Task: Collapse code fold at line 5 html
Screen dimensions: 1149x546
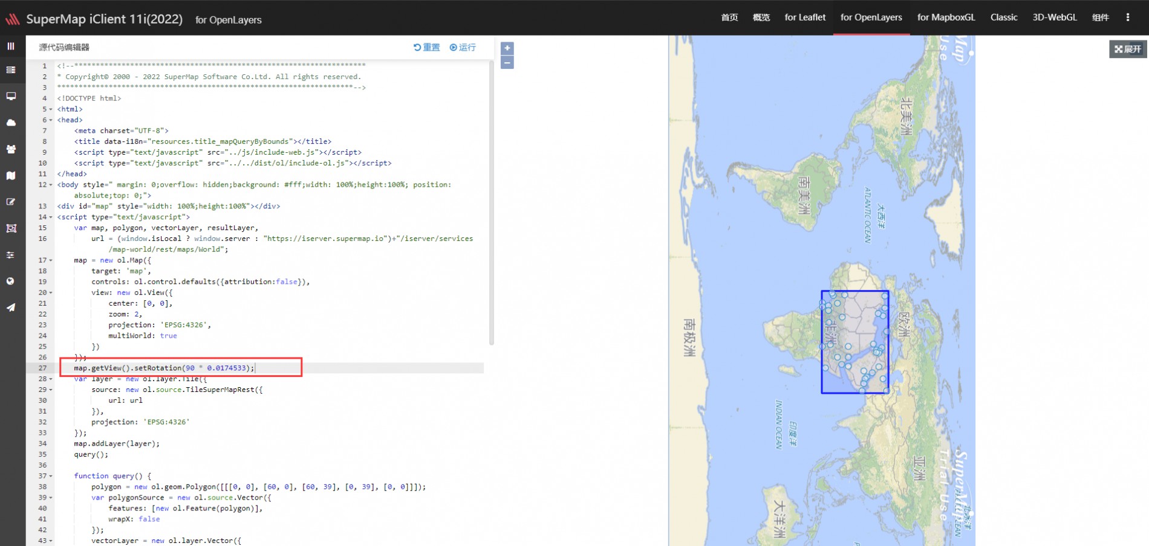Action: [x=51, y=109]
